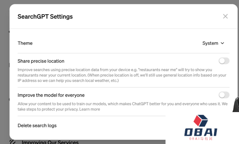Click the SearchGPT Settings dialog title
Image resolution: width=239 pixels, height=144 pixels.
click(45, 17)
